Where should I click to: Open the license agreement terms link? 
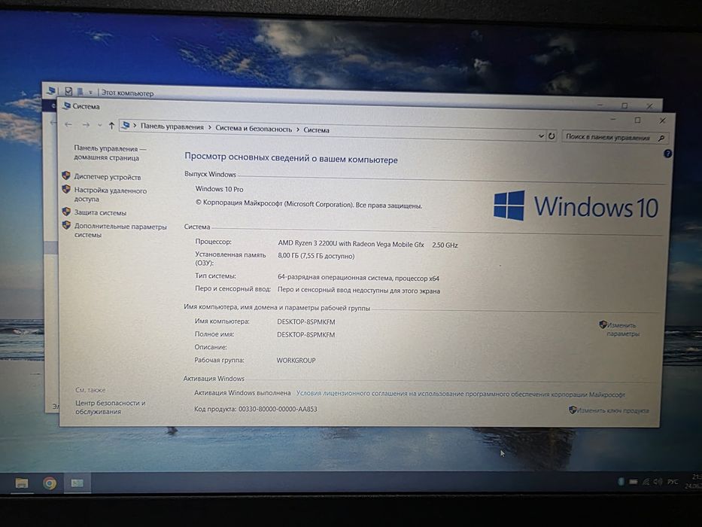point(460,394)
